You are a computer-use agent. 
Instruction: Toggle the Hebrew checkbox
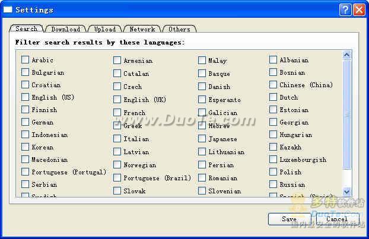point(202,125)
